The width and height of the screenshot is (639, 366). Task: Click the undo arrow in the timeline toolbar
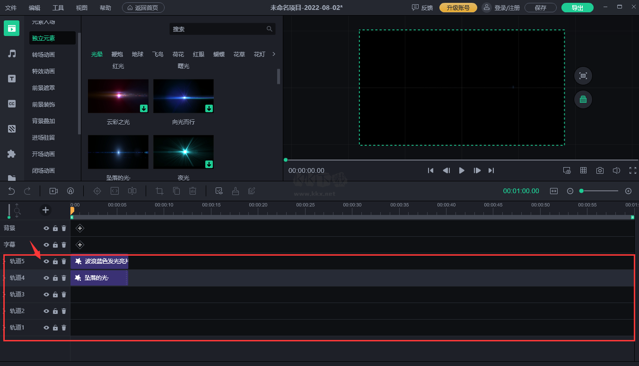[12, 191]
